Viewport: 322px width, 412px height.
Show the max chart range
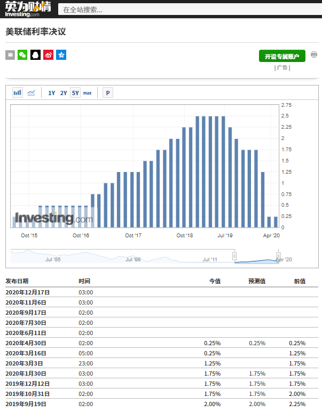tap(88, 93)
